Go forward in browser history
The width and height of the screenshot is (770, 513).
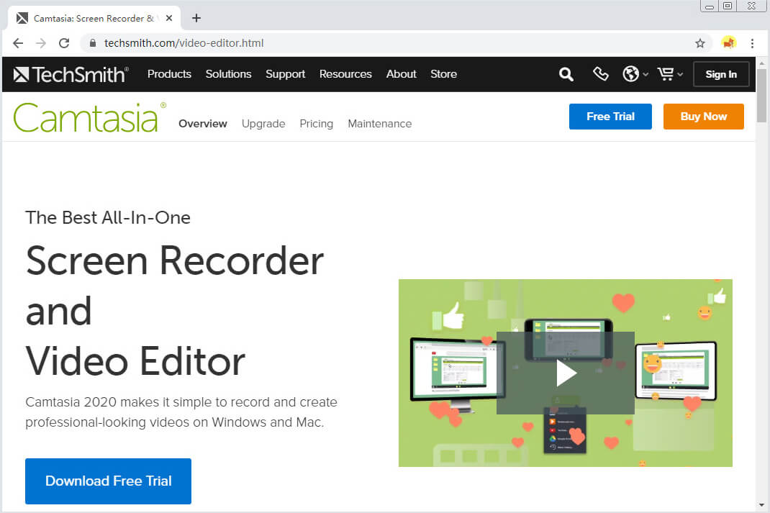click(x=41, y=43)
